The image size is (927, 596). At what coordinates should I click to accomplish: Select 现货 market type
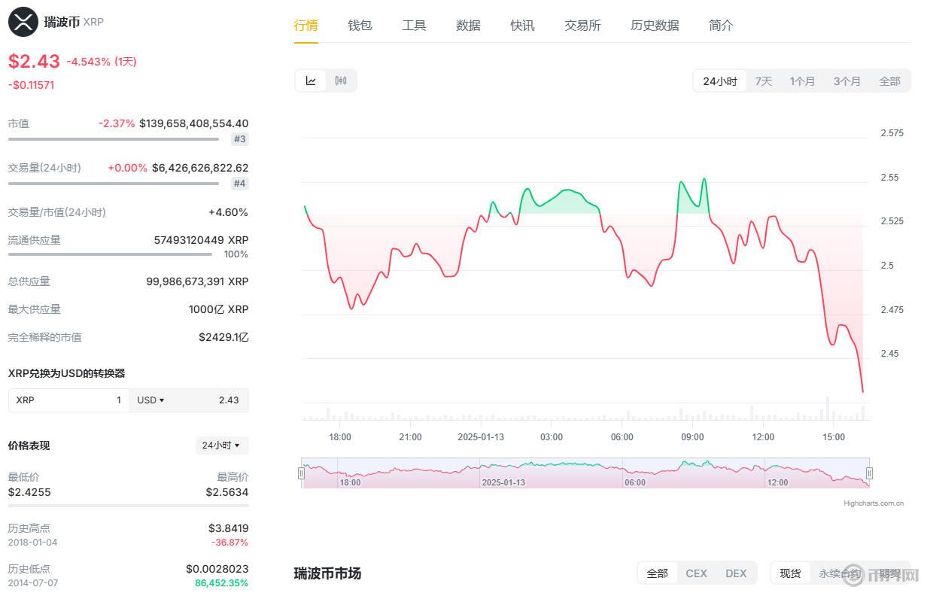(x=790, y=573)
